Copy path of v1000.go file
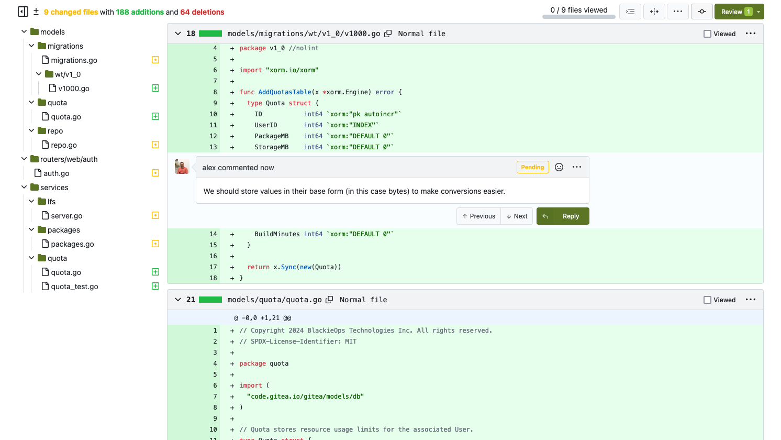 pyautogui.click(x=388, y=34)
